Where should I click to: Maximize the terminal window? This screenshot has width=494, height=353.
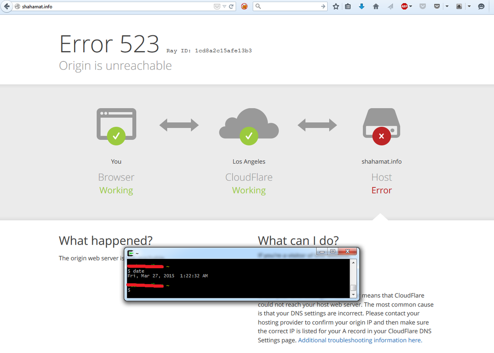(333, 251)
